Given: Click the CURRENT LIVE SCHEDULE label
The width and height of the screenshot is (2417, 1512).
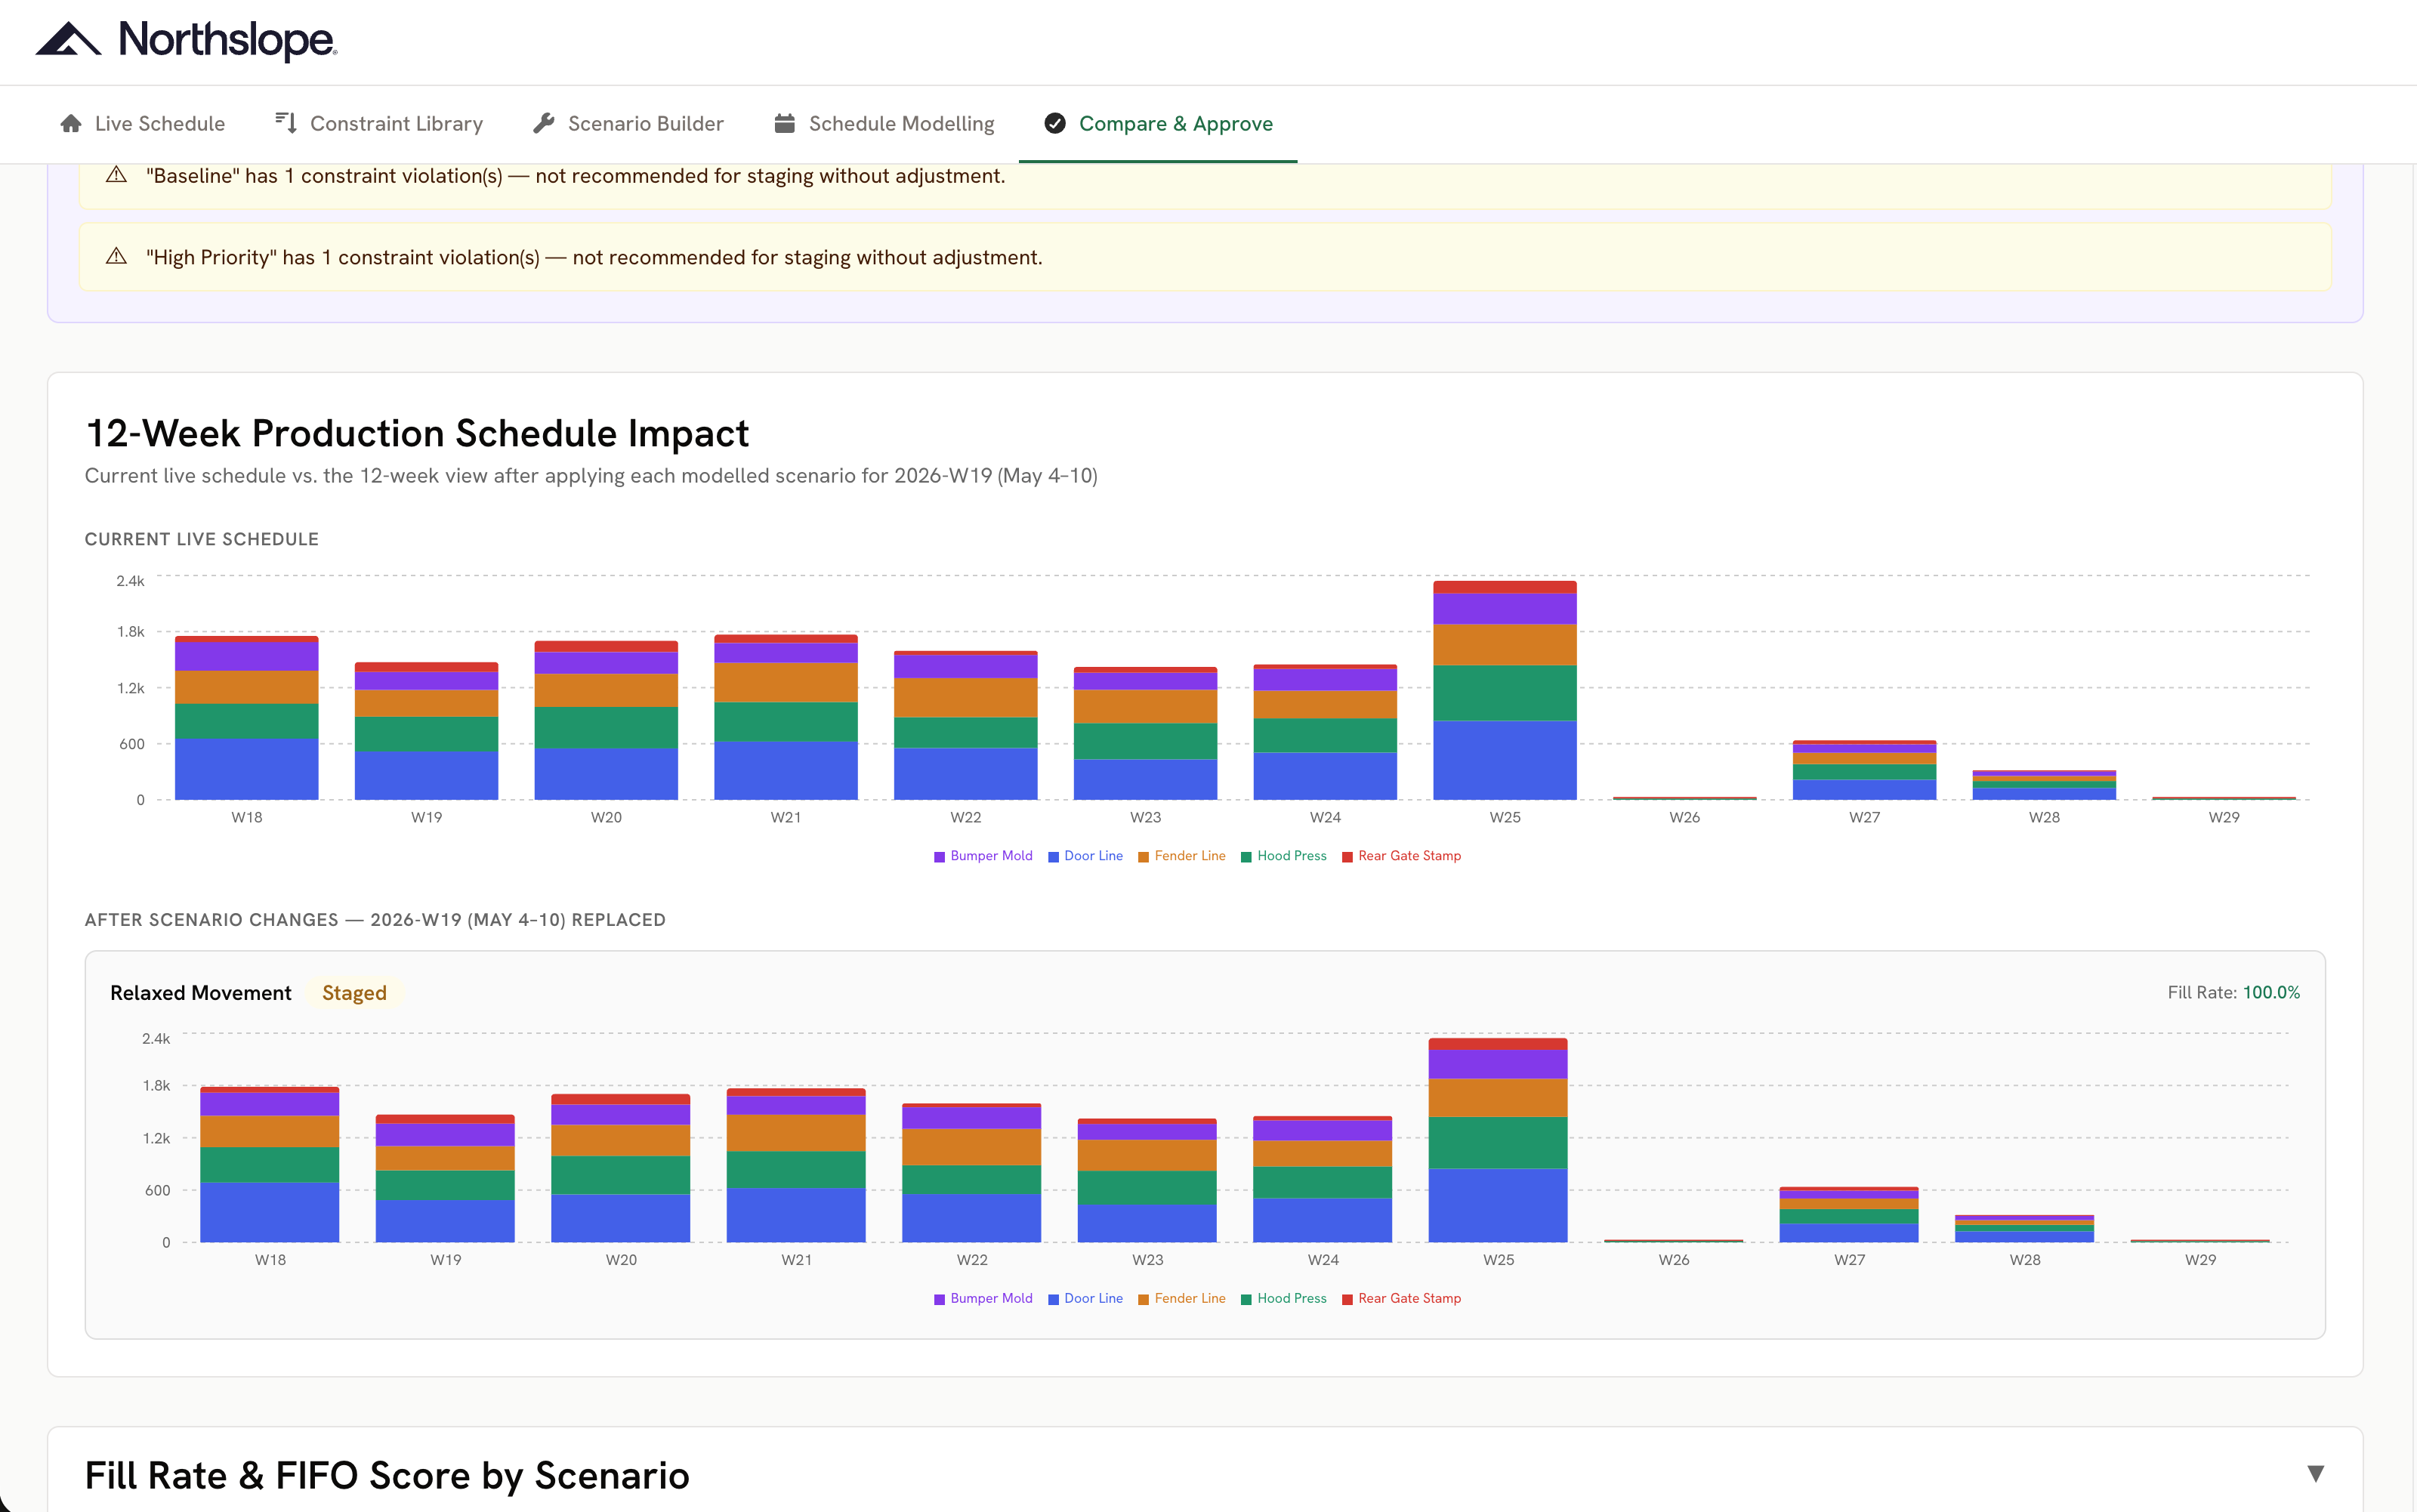Looking at the screenshot, I should point(202,539).
